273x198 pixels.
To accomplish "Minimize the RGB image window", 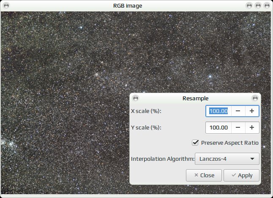I will pos(249,6).
